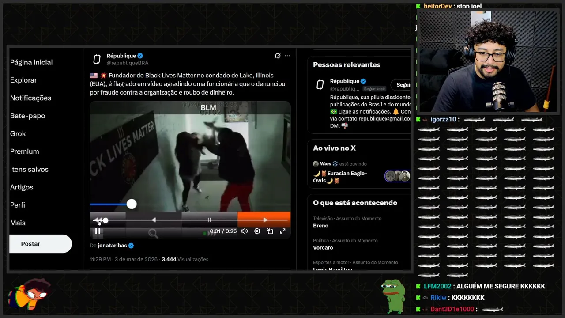This screenshot has width=565, height=318.
Task: Click Wæs's small avatar in Ao vivo no X
Action: tap(316, 164)
